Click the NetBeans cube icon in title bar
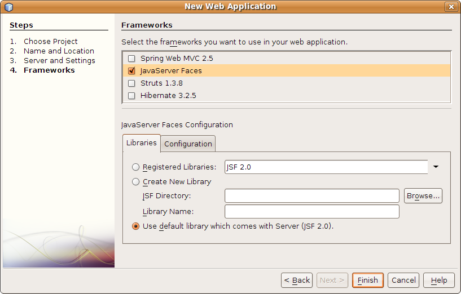Image resolution: width=461 pixels, height=294 pixels. point(9,7)
